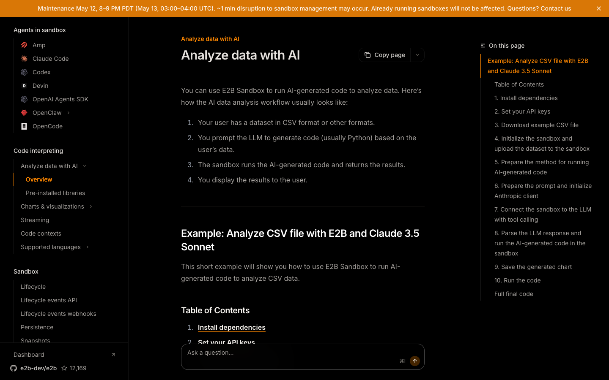Open the Install dependencies link
The image size is (609, 380).
(x=232, y=327)
